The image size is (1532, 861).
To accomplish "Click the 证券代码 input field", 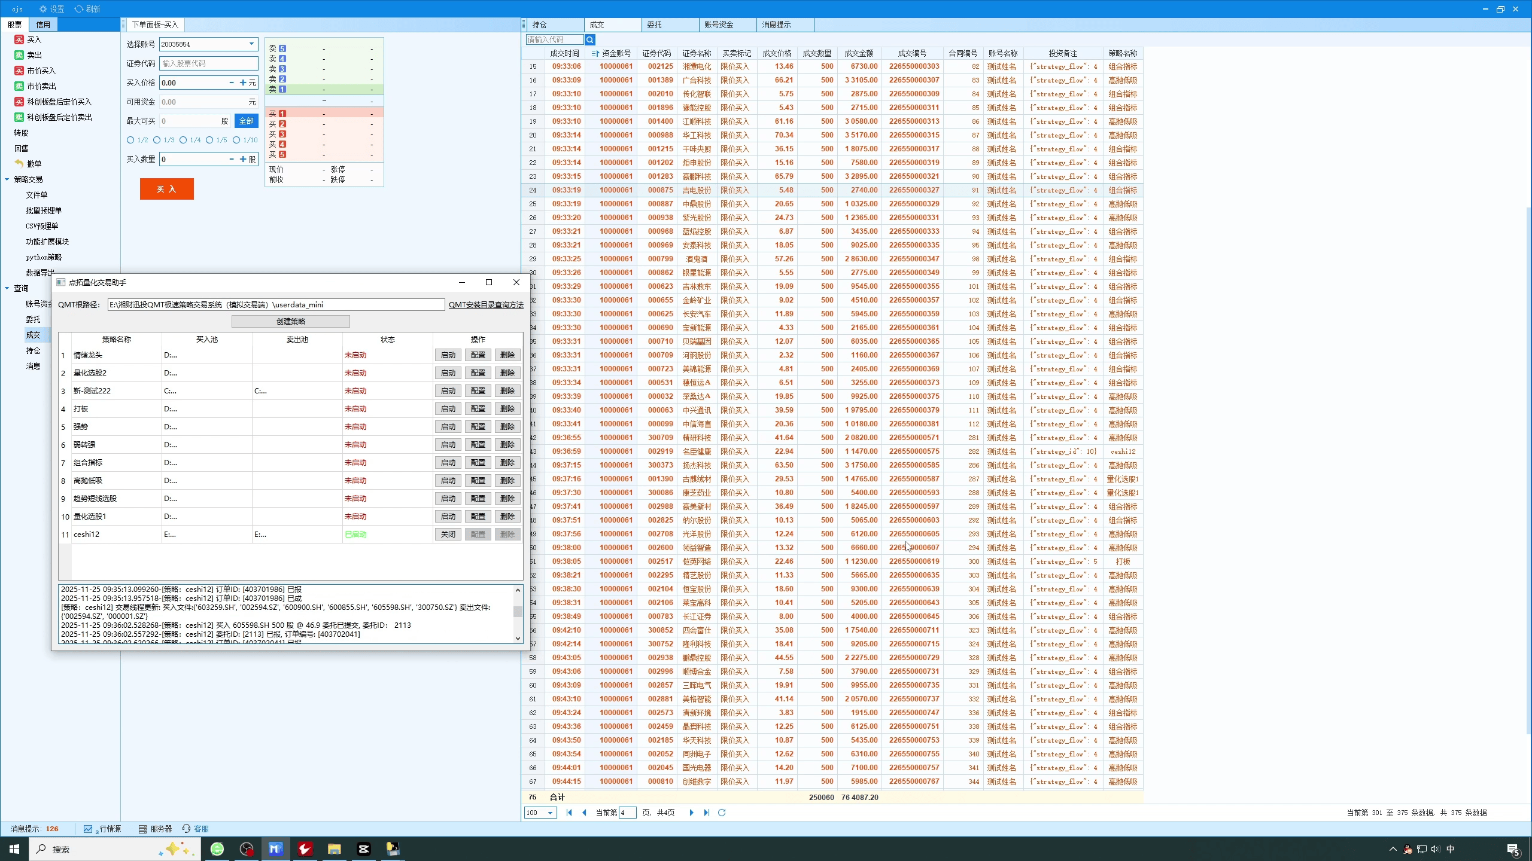I will tap(208, 63).
